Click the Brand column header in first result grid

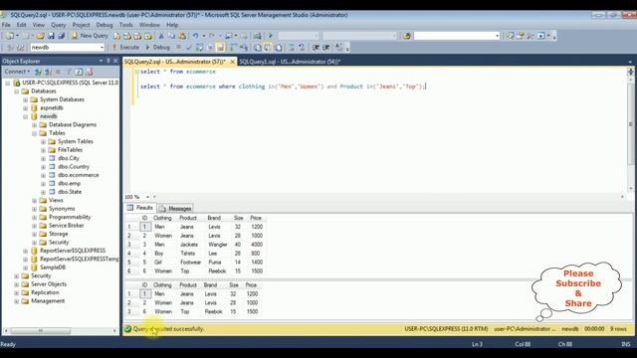click(214, 218)
